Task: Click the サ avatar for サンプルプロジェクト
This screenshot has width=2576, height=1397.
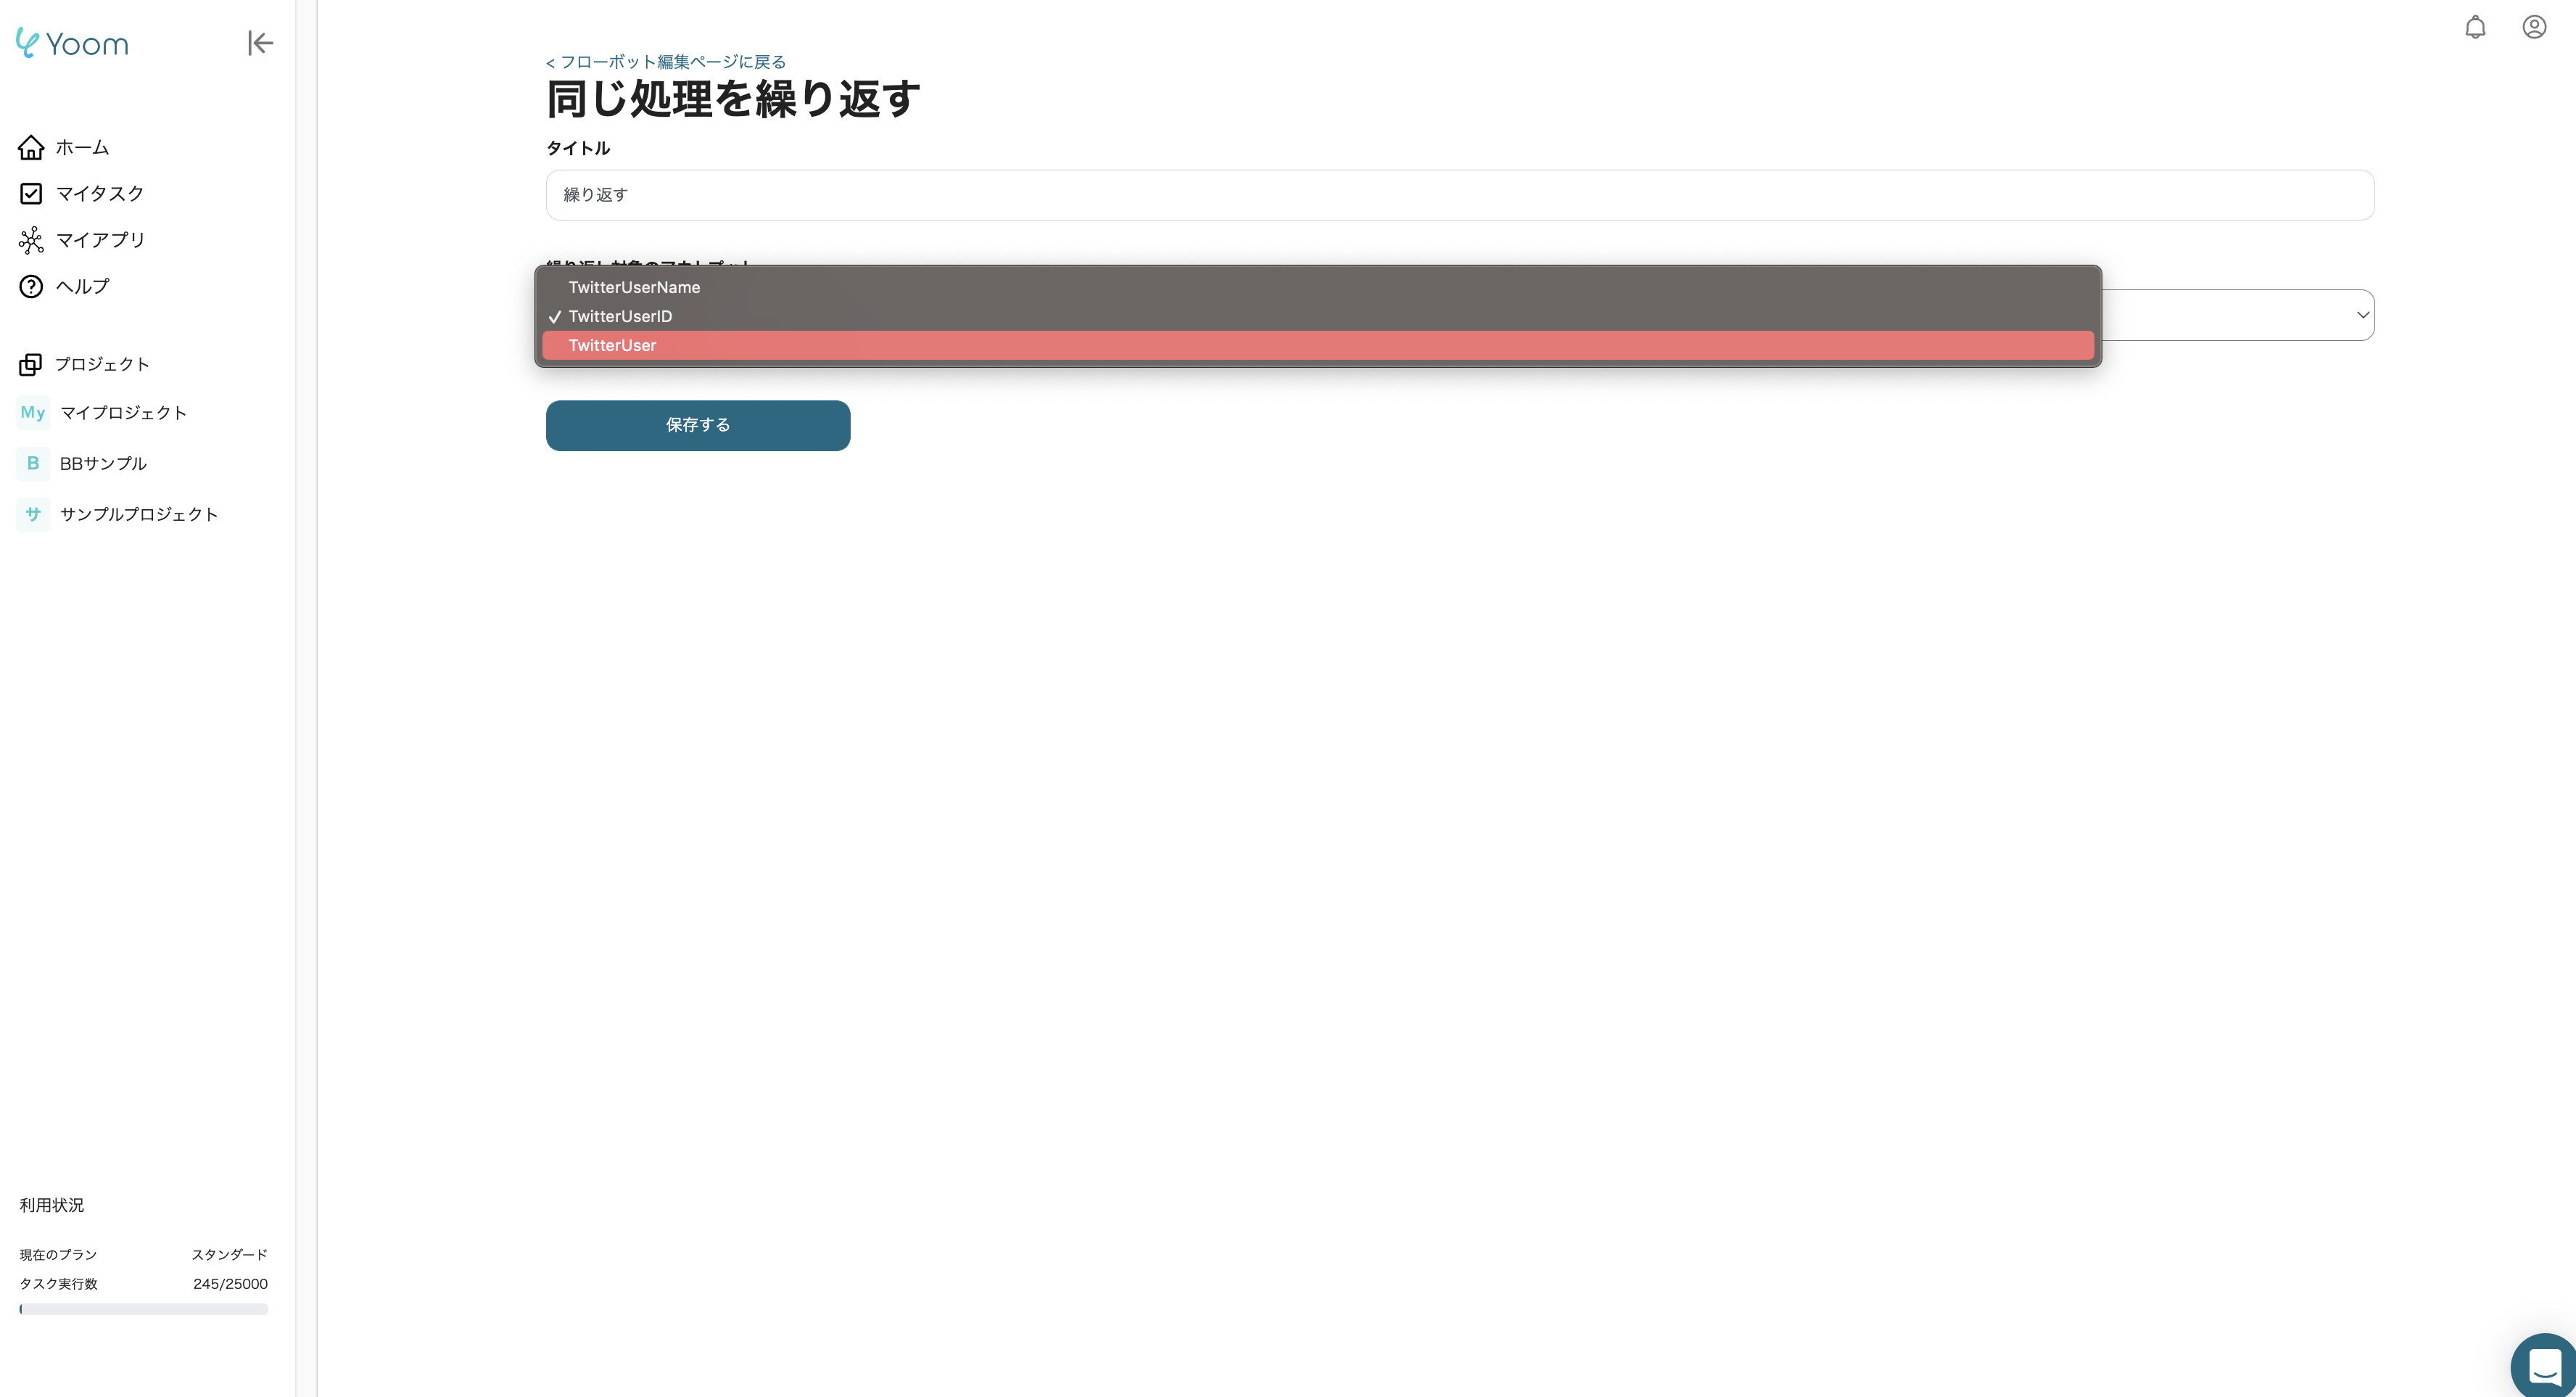Action: point(32,514)
